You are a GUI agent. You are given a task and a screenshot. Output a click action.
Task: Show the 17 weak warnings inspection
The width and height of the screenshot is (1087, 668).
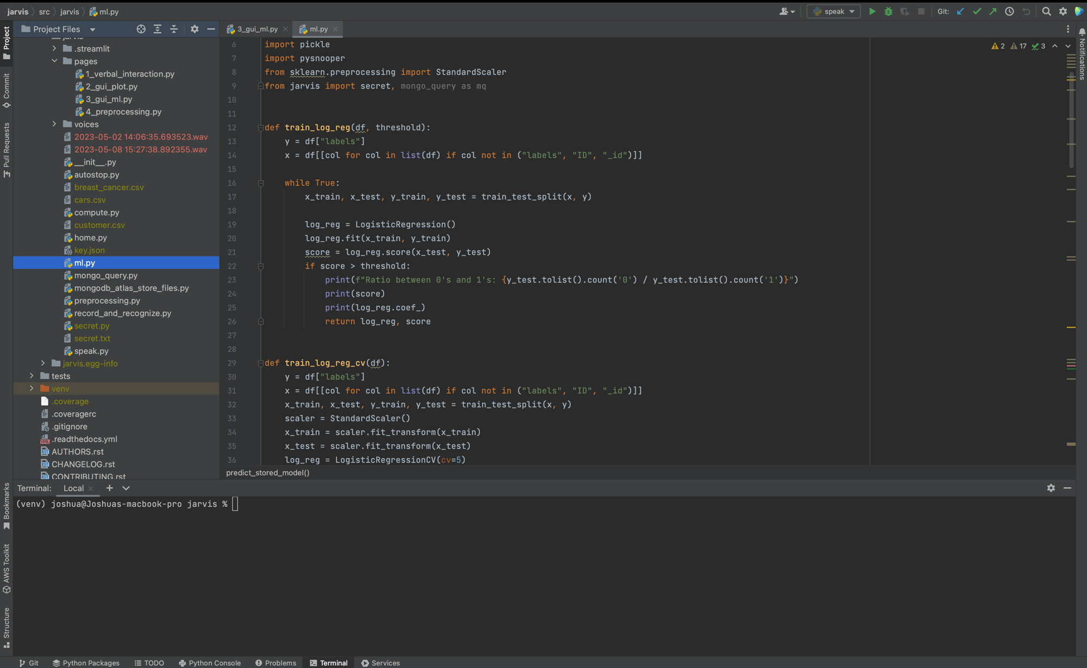pos(1019,46)
